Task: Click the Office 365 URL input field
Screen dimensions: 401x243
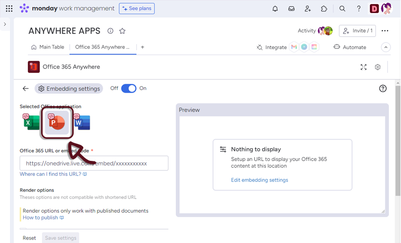Action: click(94, 163)
